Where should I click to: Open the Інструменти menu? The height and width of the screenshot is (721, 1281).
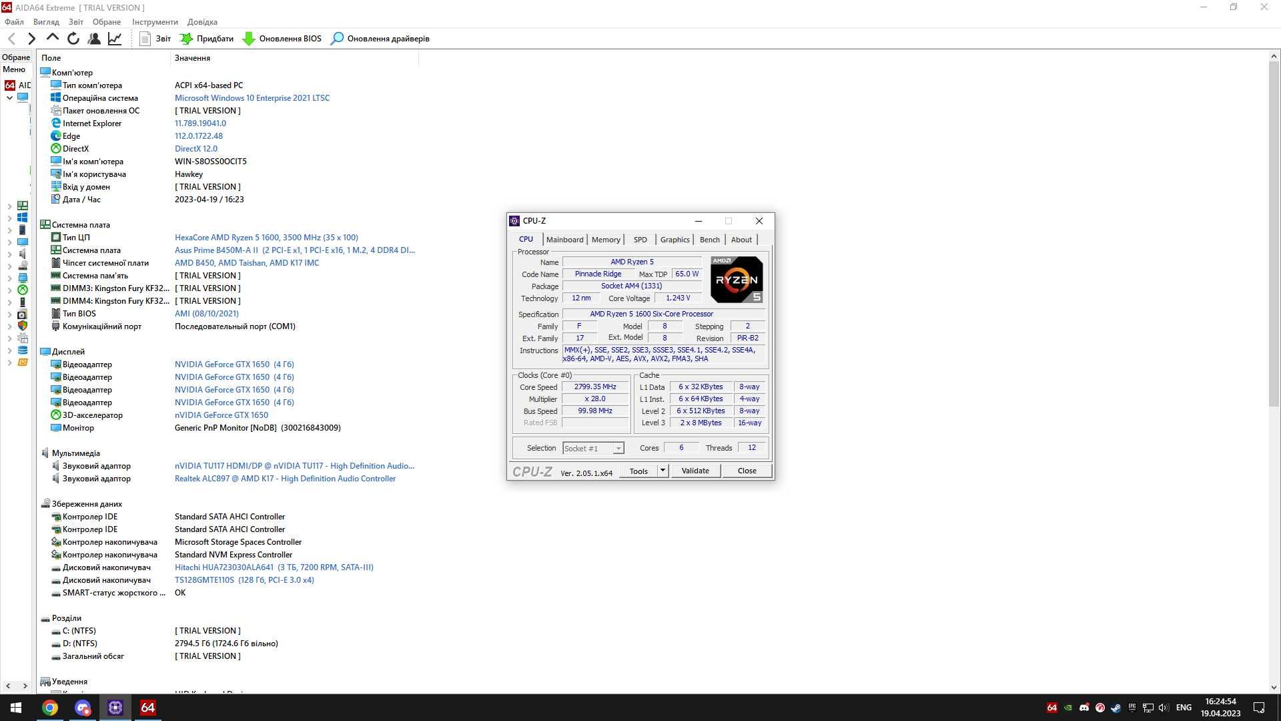tap(155, 22)
